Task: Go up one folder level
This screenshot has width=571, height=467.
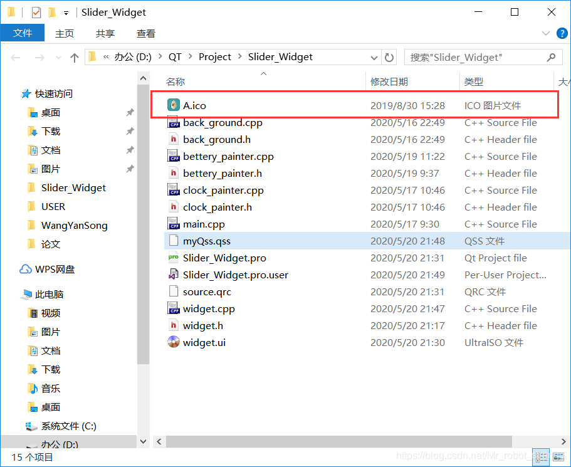Action: 75,58
